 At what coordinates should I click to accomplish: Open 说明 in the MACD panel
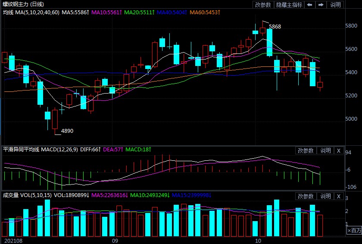tap(325, 150)
